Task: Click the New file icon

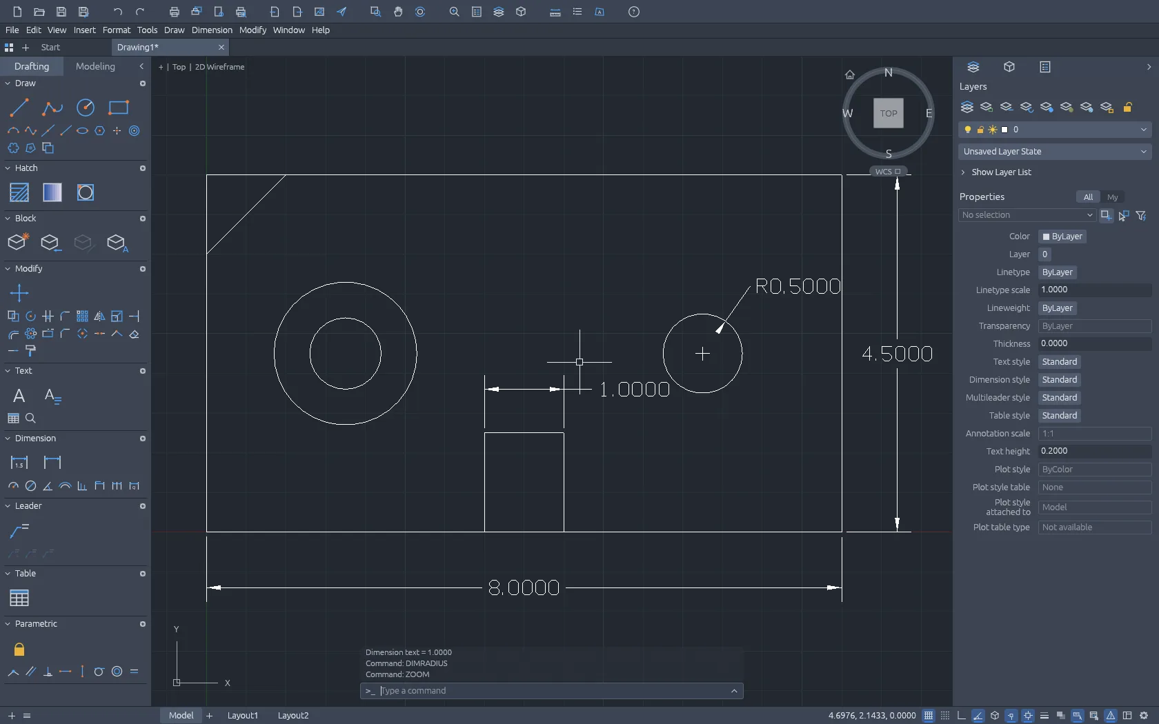Action: (x=17, y=12)
